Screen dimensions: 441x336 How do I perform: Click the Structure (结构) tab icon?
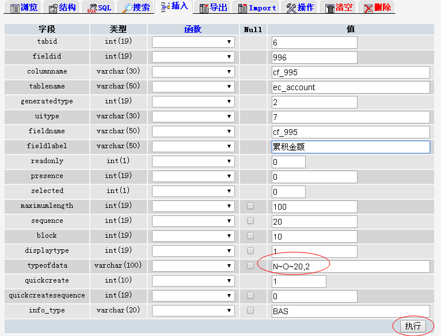[x=53, y=9]
